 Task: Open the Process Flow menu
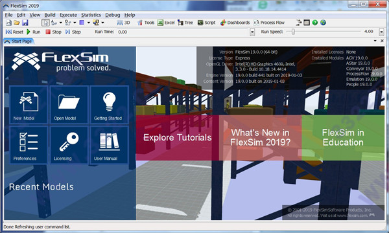coord(269,23)
